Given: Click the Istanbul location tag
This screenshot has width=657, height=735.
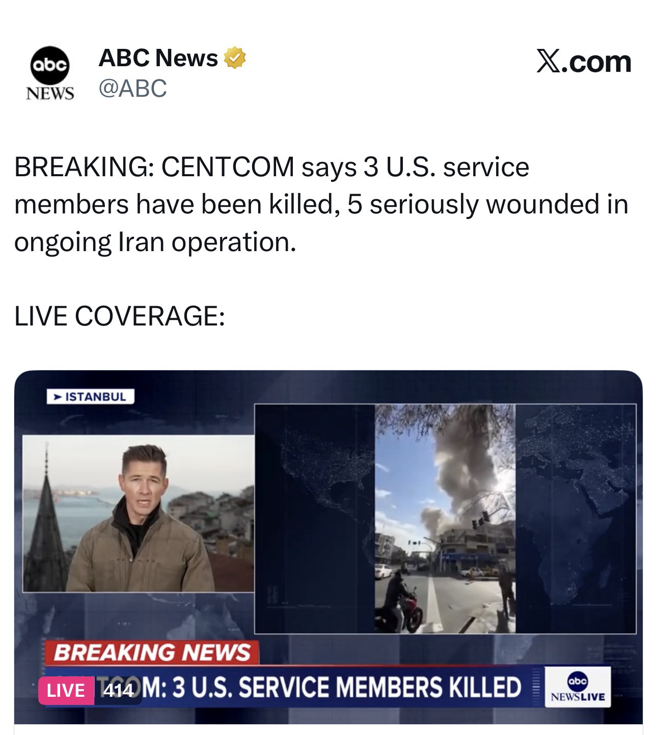Looking at the screenshot, I should click(x=91, y=397).
